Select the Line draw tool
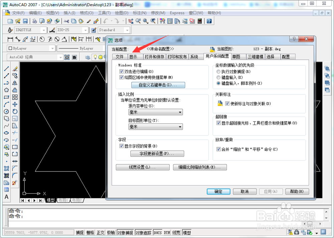 [6, 69]
